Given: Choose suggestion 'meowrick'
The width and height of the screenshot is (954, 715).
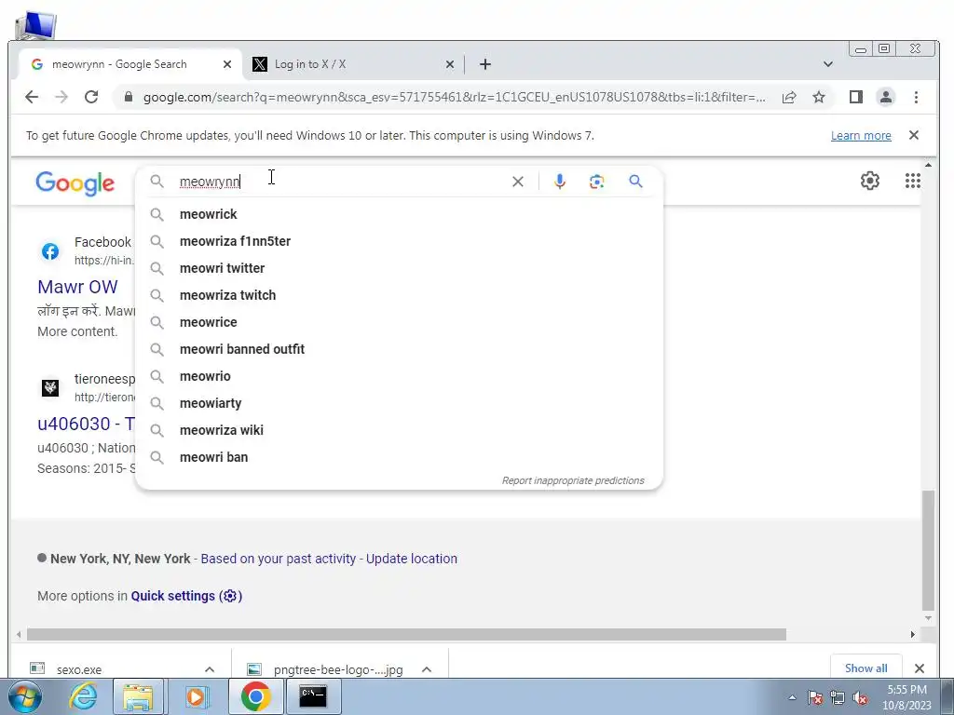Looking at the screenshot, I should click(399, 214).
